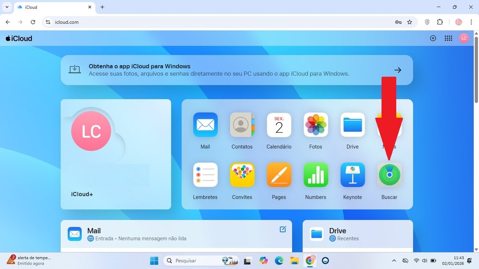This screenshot has height=269, width=479.
Task: Open the Numbers app
Action: pyautogui.click(x=315, y=175)
